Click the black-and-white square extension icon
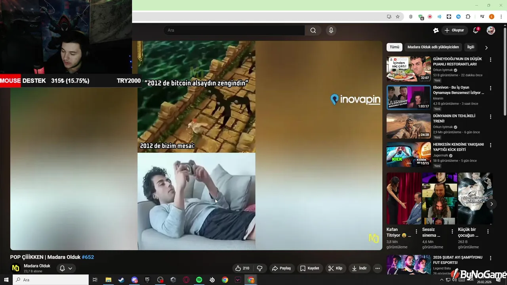The image size is (507, 285). tap(449, 17)
